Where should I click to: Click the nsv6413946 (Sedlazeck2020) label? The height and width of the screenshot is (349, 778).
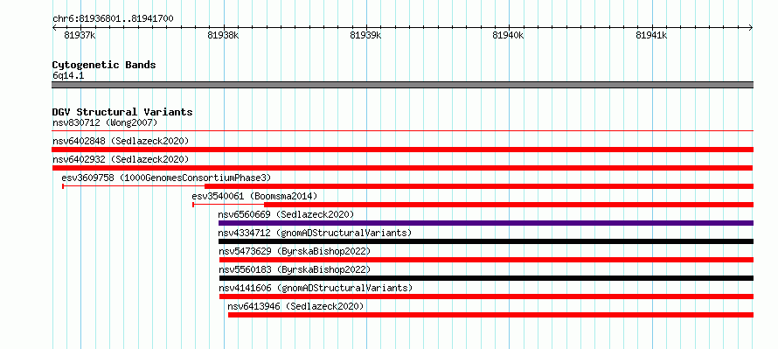(295, 306)
